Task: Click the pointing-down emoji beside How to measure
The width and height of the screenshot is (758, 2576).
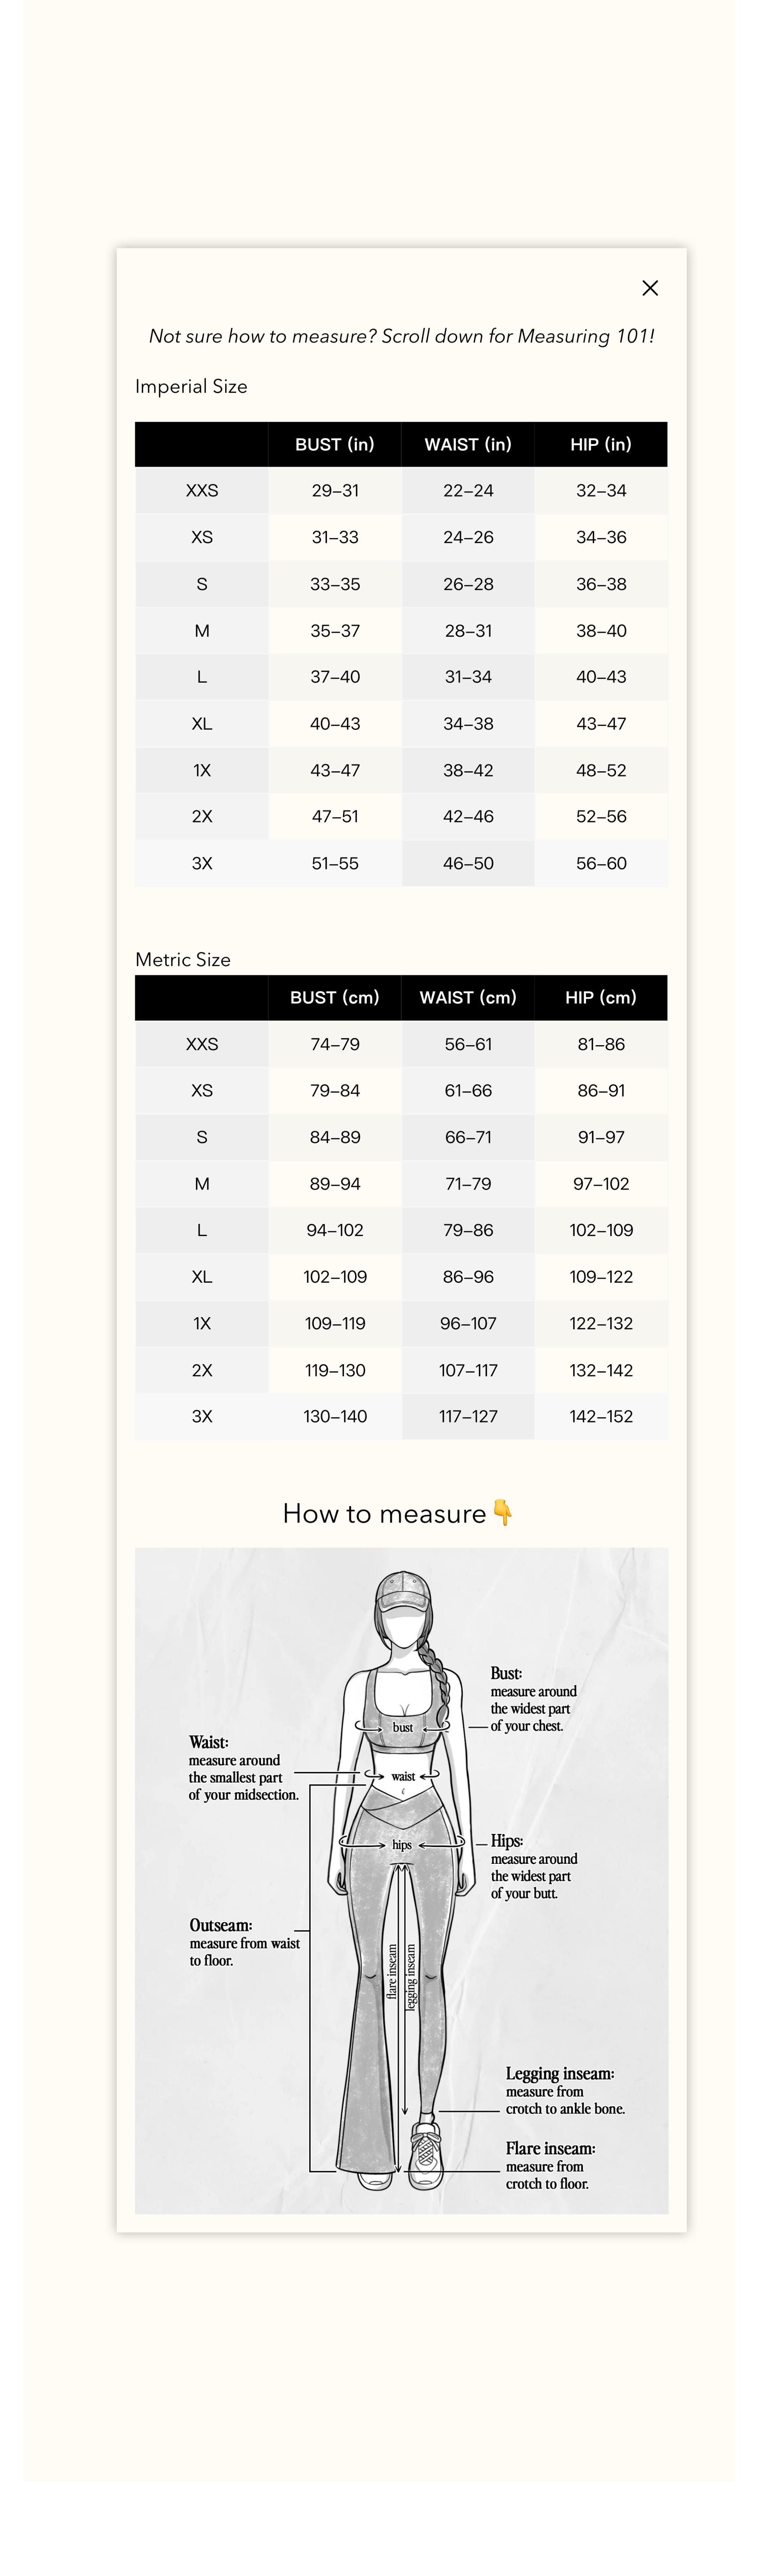Action: [x=503, y=1513]
